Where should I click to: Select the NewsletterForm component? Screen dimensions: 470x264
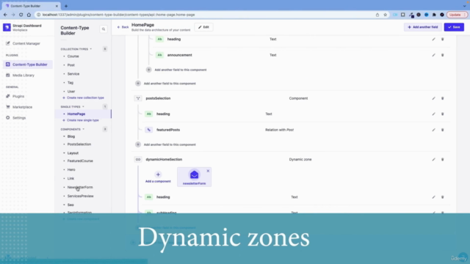click(80, 188)
